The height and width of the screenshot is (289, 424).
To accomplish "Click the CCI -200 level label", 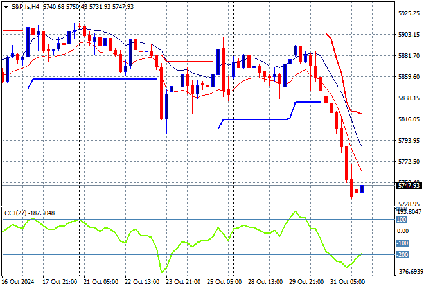I will coord(402,255).
